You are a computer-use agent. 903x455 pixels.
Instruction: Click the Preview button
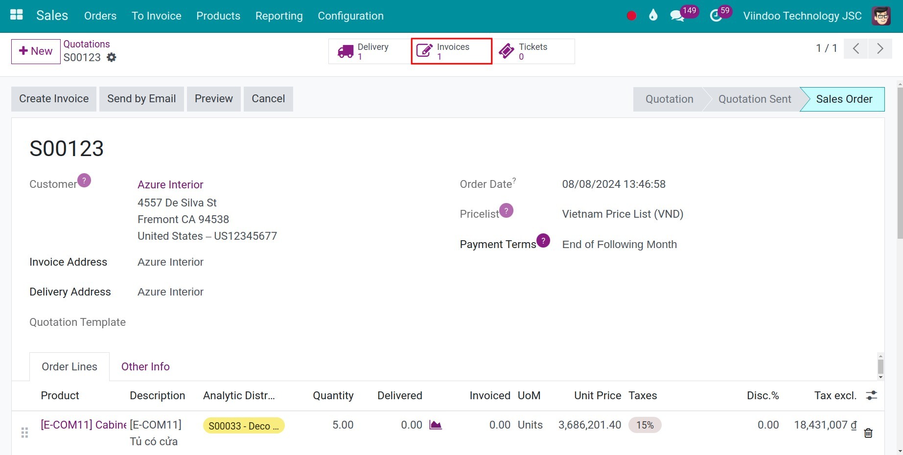coord(214,99)
